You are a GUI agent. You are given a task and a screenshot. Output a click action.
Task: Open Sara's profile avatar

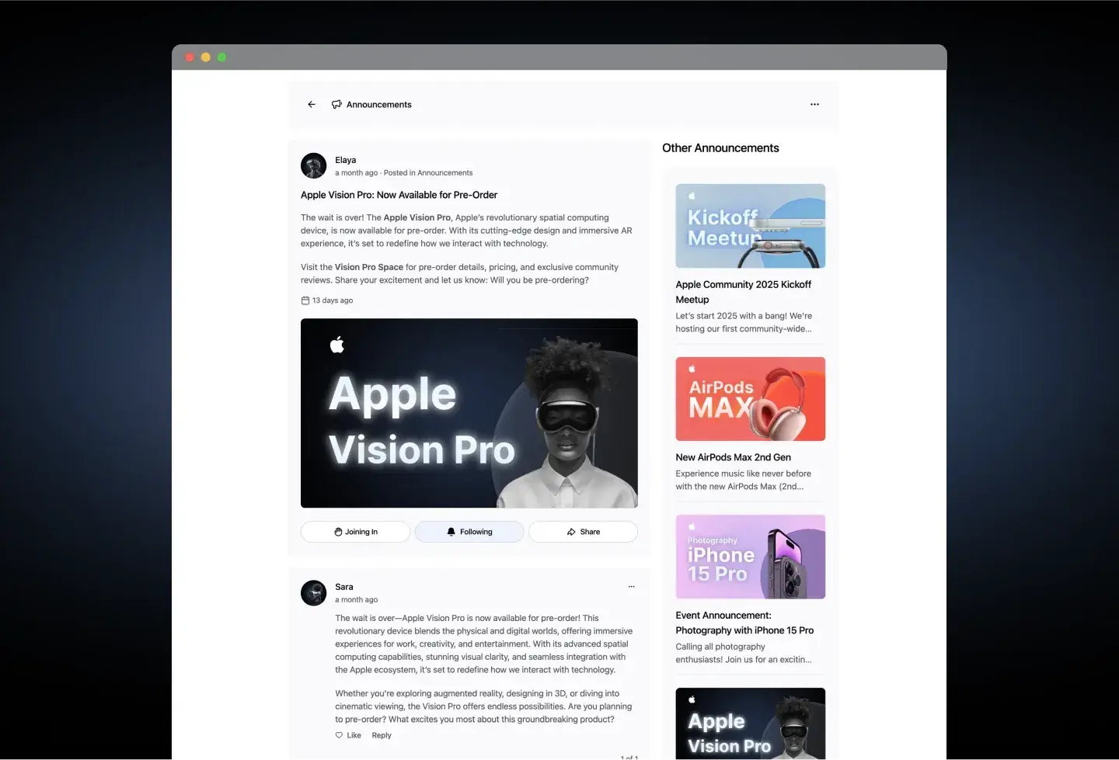click(x=313, y=592)
